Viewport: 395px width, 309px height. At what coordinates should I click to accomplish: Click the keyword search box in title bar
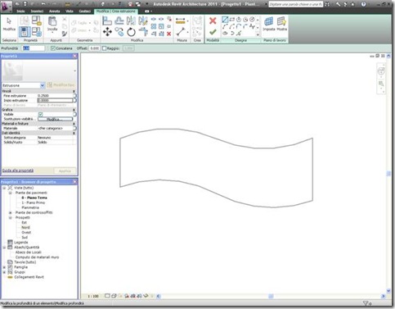click(x=296, y=4)
